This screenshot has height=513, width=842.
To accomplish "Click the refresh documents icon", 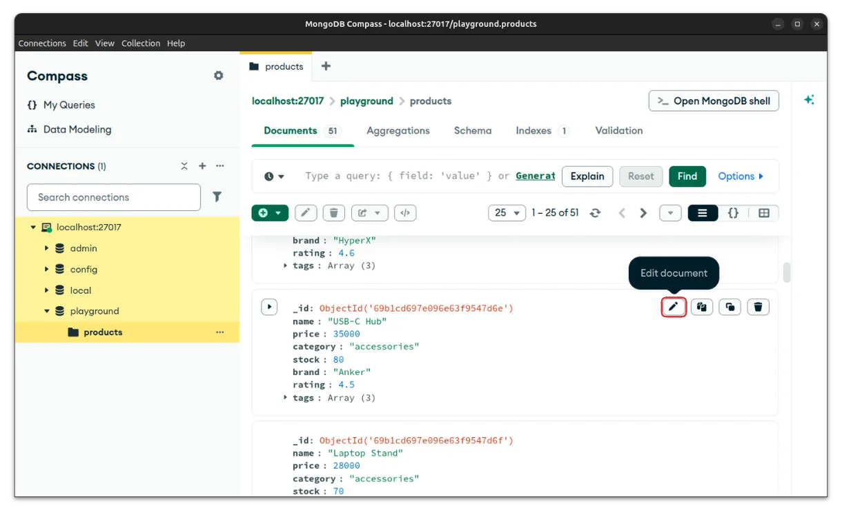I will click(595, 213).
